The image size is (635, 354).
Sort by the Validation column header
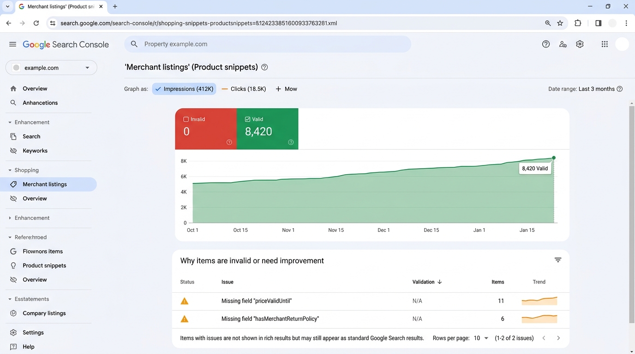tap(427, 282)
